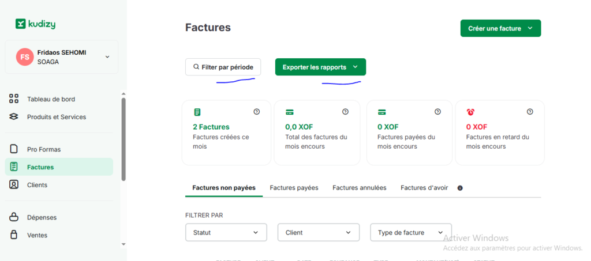Switch to Factures annulées tab

[359, 188]
